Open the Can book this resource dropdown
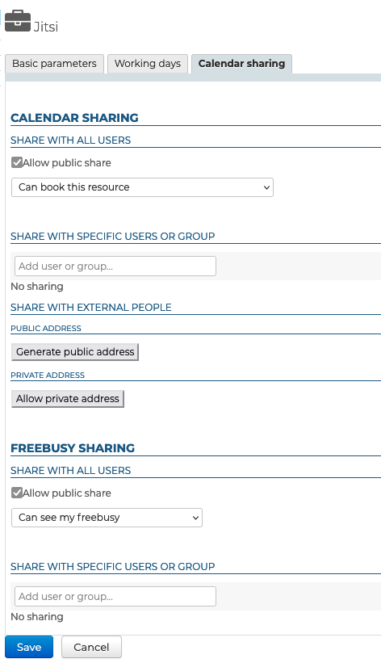The height and width of the screenshot is (663, 381). [x=143, y=187]
